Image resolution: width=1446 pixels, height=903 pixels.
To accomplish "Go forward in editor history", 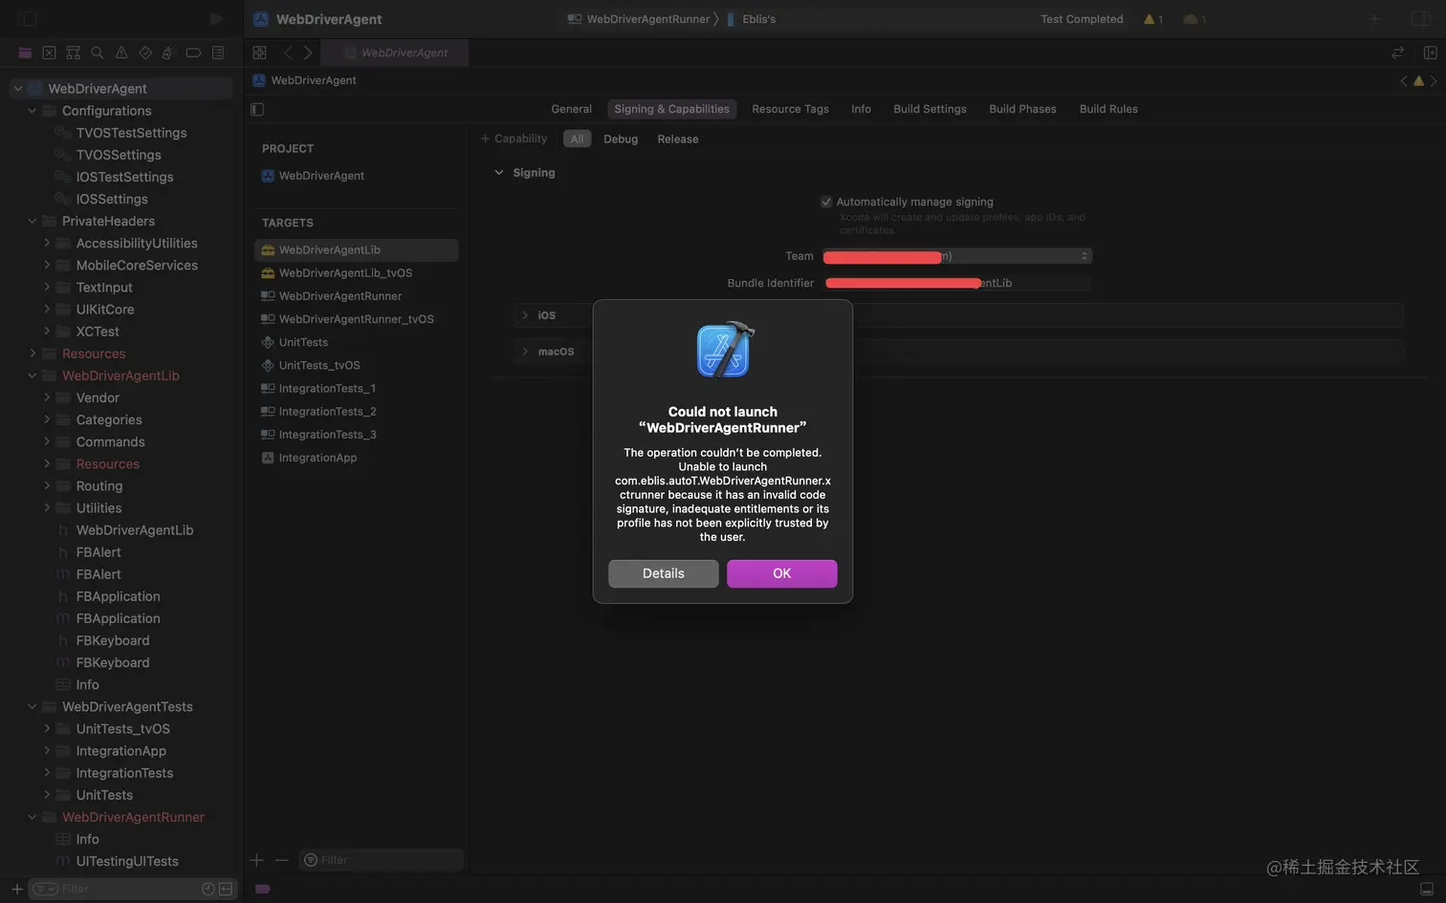I will click(x=308, y=53).
